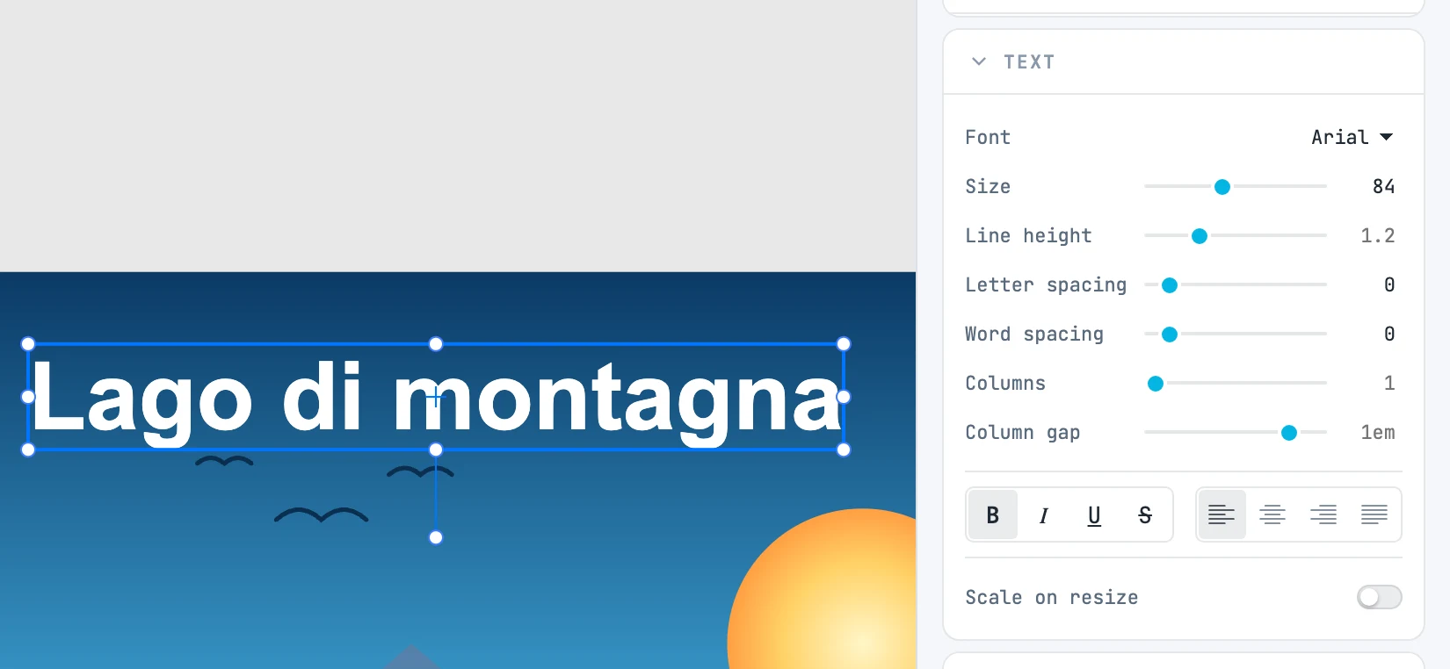Click the Columns value 1
The width and height of the screenshot is (1450, 669).
click(x=1389, y=383)
